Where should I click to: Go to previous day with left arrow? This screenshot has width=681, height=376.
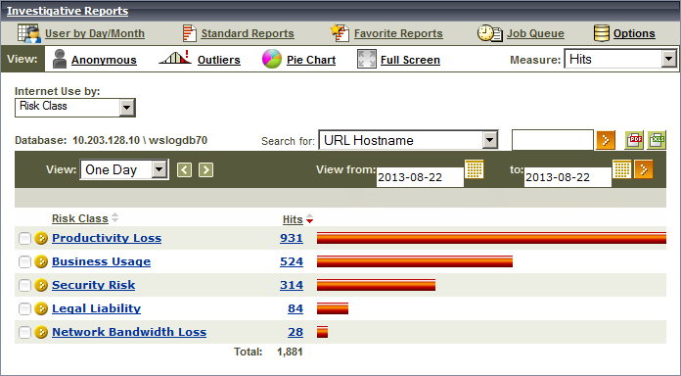[x=184, y=169]
